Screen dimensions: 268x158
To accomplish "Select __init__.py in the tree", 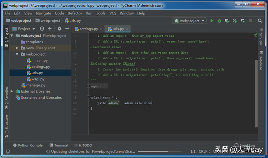I will pyautogui.click(x=37, y=60).
